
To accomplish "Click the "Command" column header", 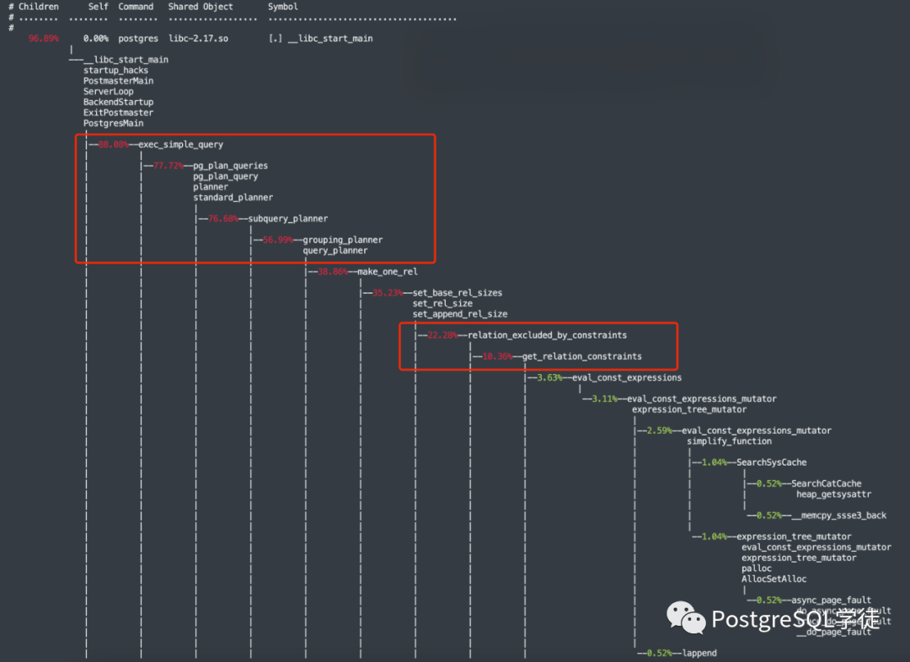I will [136, 7].
